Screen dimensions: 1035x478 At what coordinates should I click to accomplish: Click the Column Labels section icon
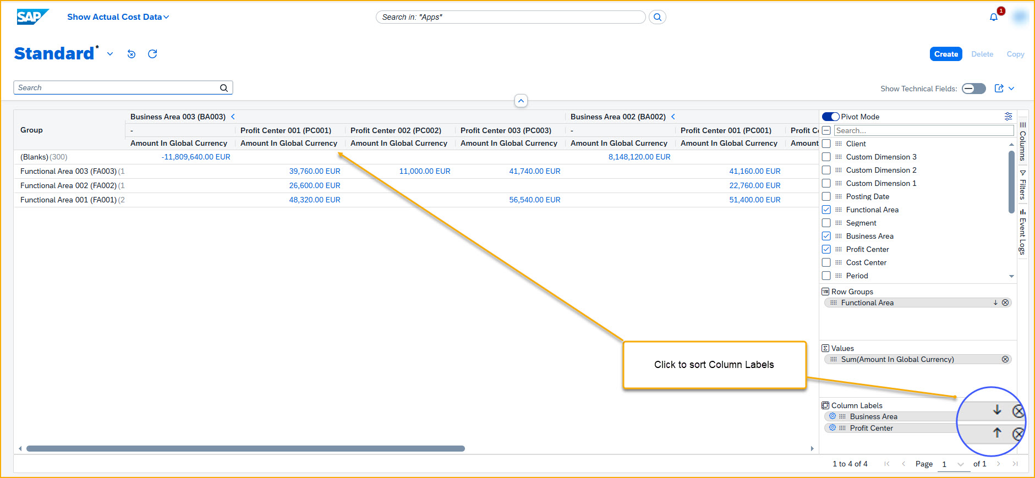point(825,405)
